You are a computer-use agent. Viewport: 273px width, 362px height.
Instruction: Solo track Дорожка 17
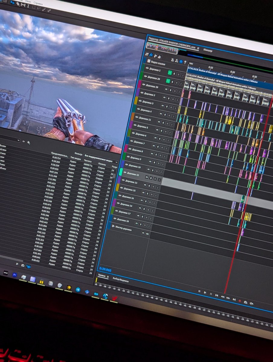(x=142, y=216)
